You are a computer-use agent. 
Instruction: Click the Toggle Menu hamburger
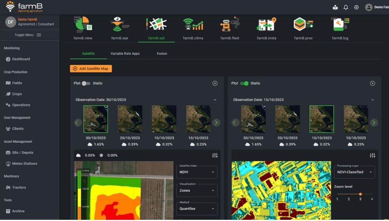(x=39, y=35)
